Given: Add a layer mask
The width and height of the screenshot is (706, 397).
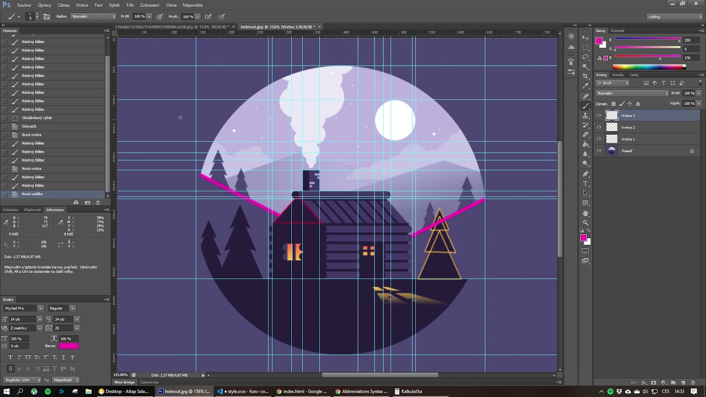Looking at the screenshot, I should pyautogui.click(x=654, y=383).
